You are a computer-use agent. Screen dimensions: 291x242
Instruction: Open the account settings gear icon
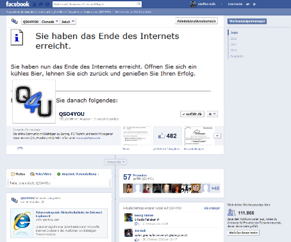(254, 4)
